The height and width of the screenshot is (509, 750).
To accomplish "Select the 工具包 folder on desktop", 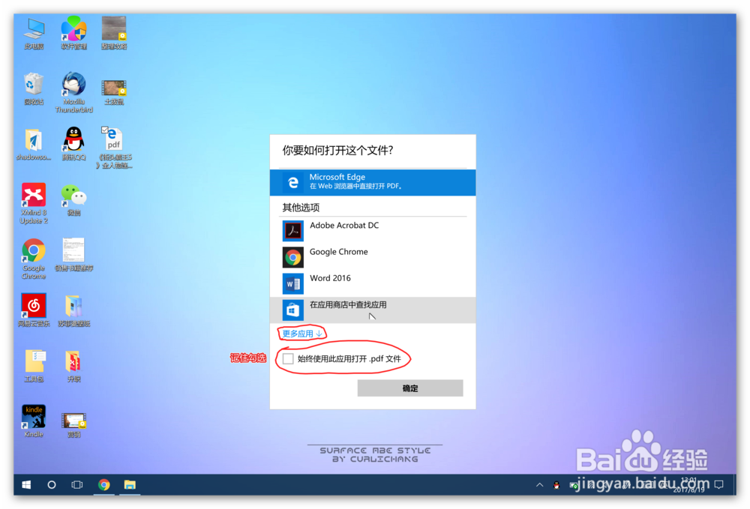I will [x=34, y=366].
